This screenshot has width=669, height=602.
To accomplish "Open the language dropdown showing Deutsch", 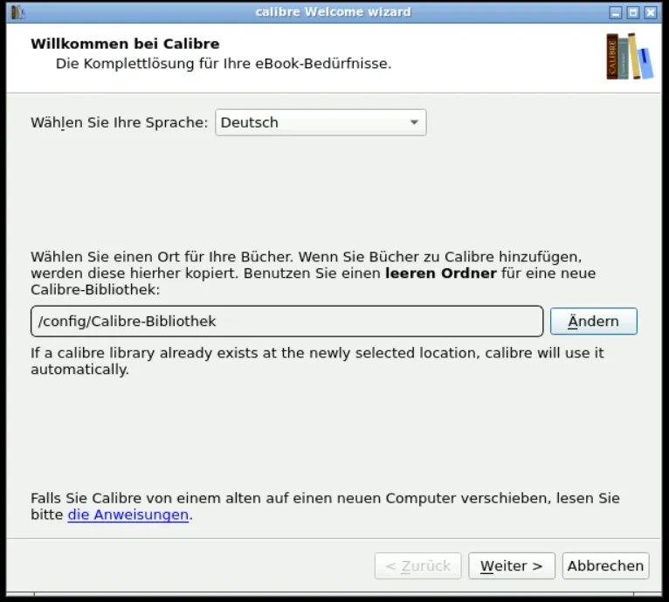I will (321, 122).
